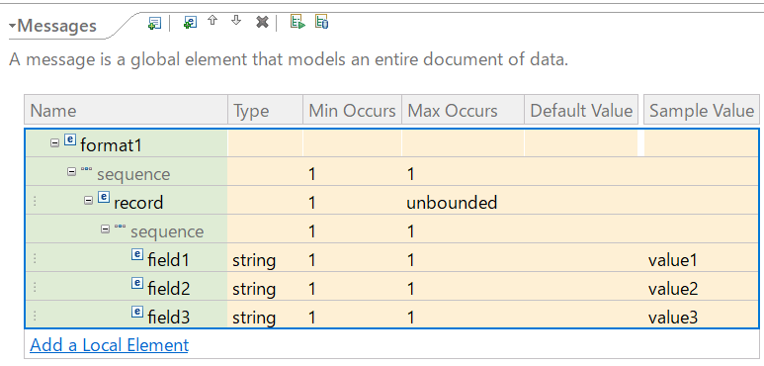Click the Delete X icon in toolbar
Image resolution: width=764 pixels, height=366 pixels.
tap(263, 22)
